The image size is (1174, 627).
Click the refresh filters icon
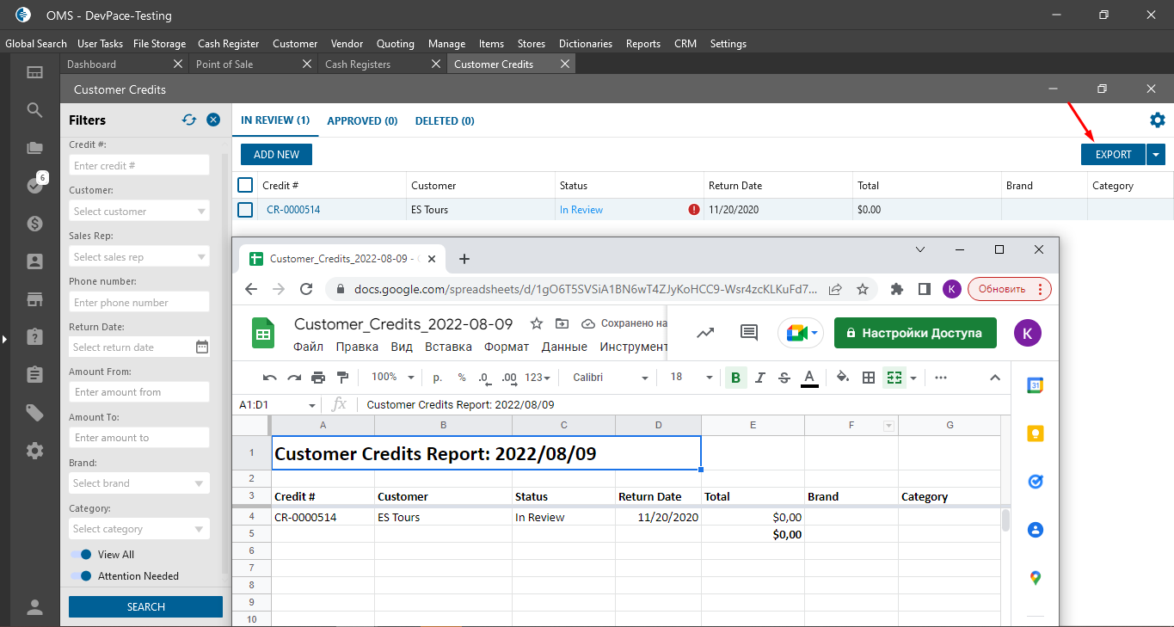pos(189,120)
